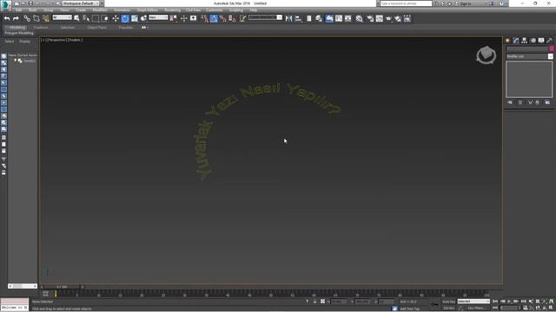Click the Redo arrow in main toolbar
This screenshot has width=556, height=312.
(16, 18)
